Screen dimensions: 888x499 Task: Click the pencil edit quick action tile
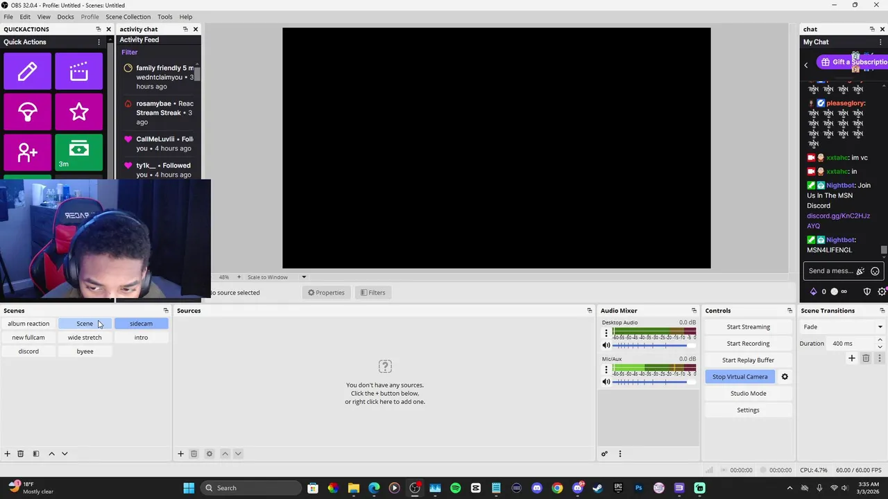click(28, 71)
